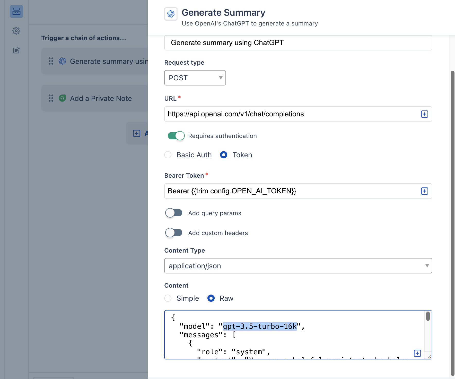Screen dimensions: 455x379
Task: Click the "messages": [ line
Action: pos(207,335)
